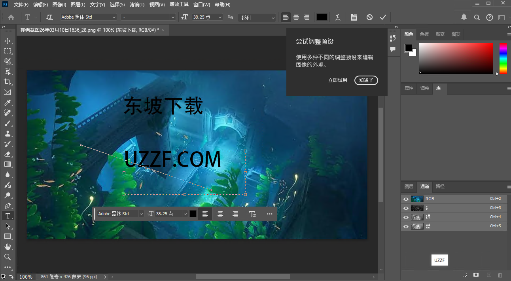
Task: Open the font family dropdown showing Adobe 黑体 Std
Action: [114, 17]
